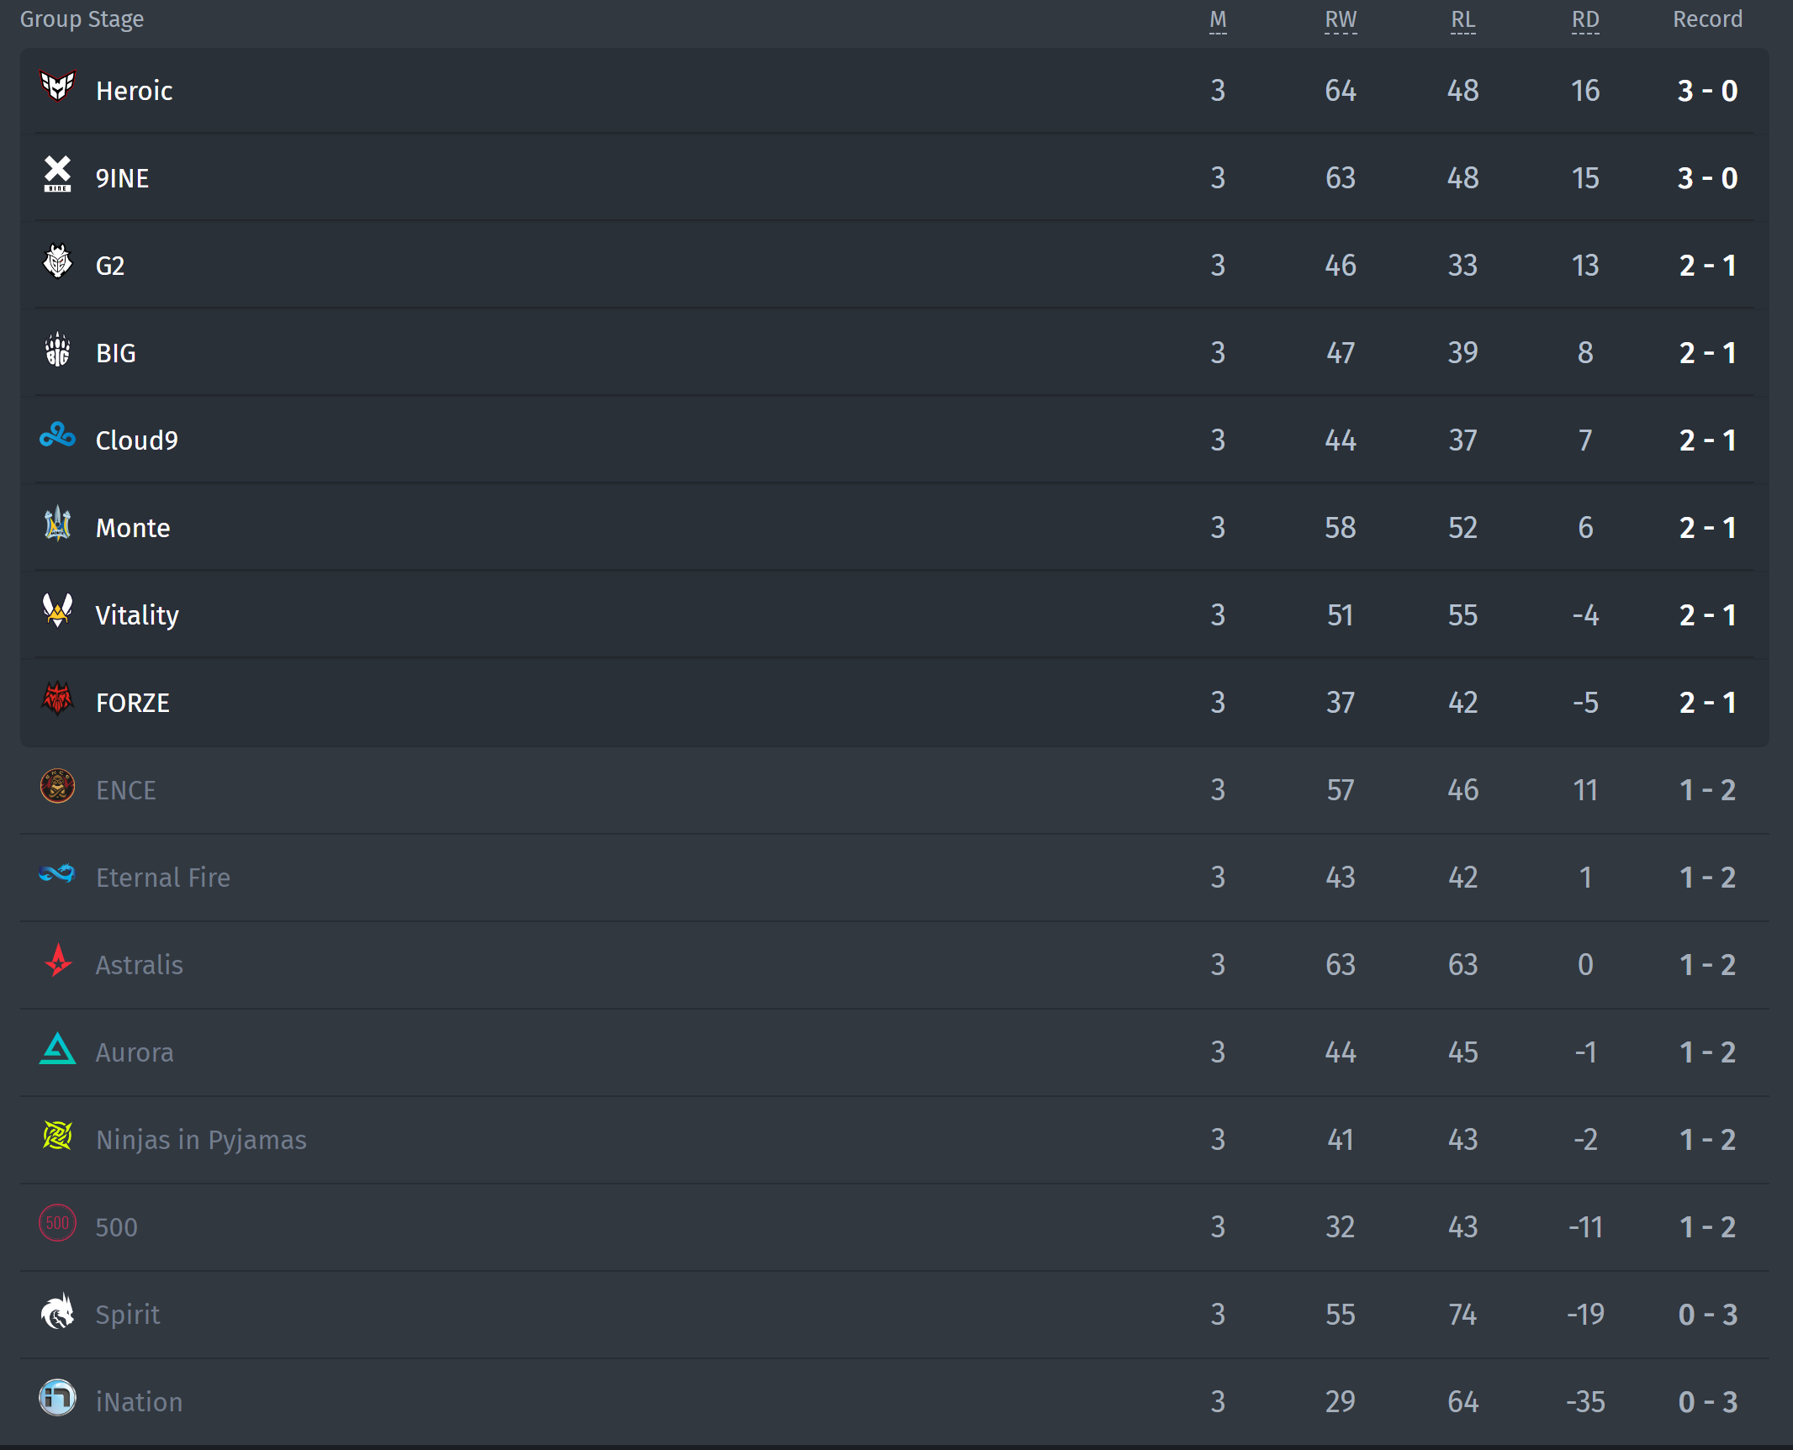
Task: Click the 9INE team logo icon
Action: (x=58, y=174)
